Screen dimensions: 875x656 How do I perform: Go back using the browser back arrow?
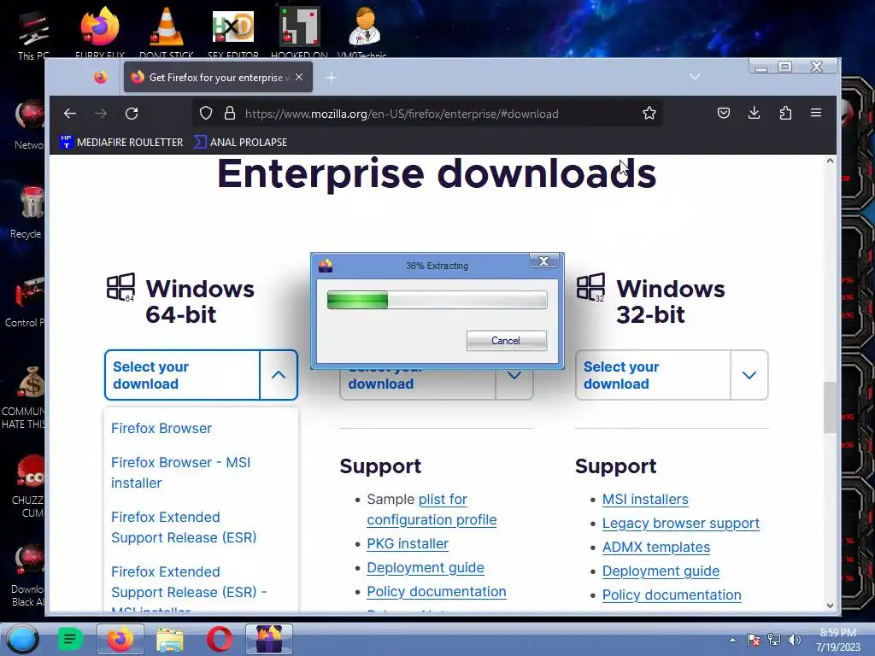click(70, 114)
